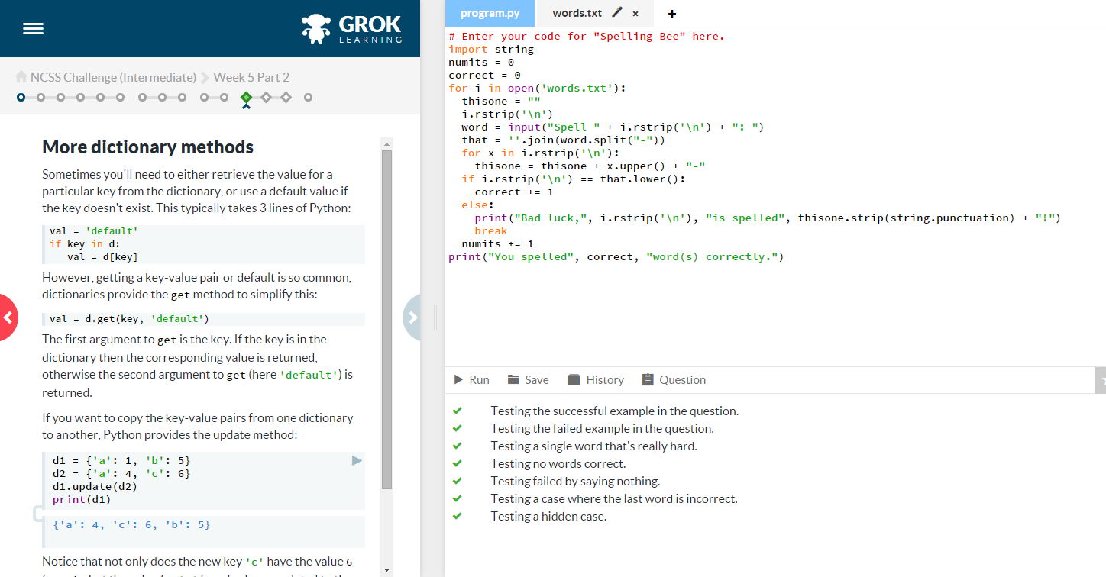Place cursor on 'import string' code line
The width and height of the screenshot is (1106, 577).
[491, 49]
